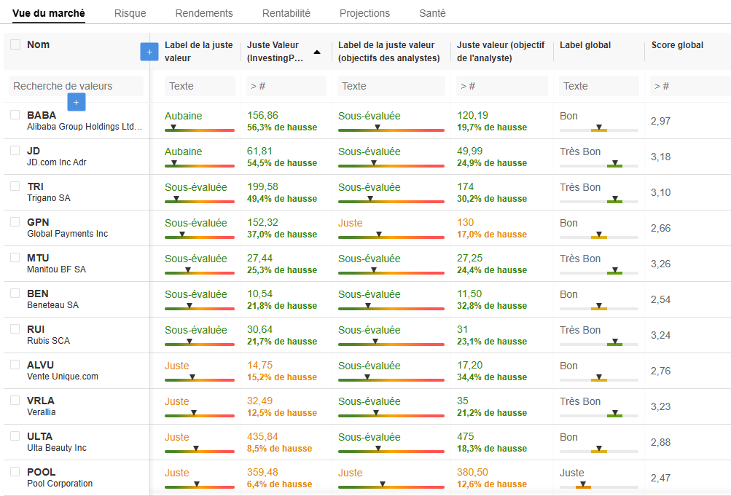Open the BABA Alibaba Group Holdings link
This screenshot has width=731, height=496.
click(84, 121)
